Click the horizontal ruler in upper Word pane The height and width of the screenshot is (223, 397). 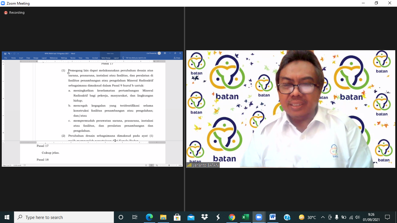coord(92,62)
